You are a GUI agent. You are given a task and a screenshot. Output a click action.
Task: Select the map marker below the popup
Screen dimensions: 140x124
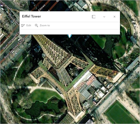pyautogui.click(x=70, y=36)
